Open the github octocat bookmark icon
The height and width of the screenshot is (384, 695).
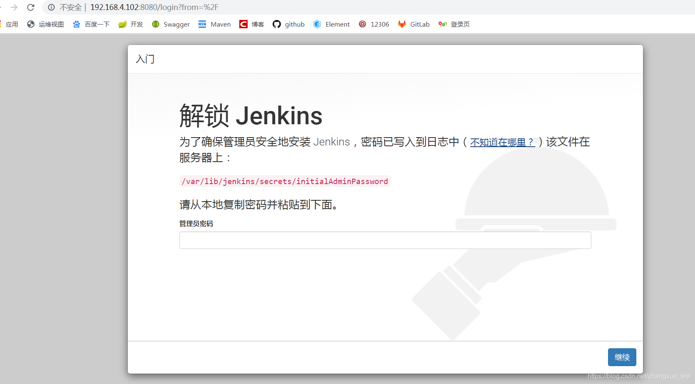277,24
